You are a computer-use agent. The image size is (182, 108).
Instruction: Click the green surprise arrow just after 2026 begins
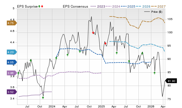tap(154, 73)
